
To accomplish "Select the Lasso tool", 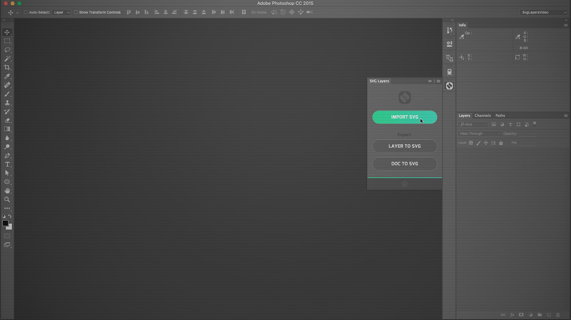I will pos(7,50).
